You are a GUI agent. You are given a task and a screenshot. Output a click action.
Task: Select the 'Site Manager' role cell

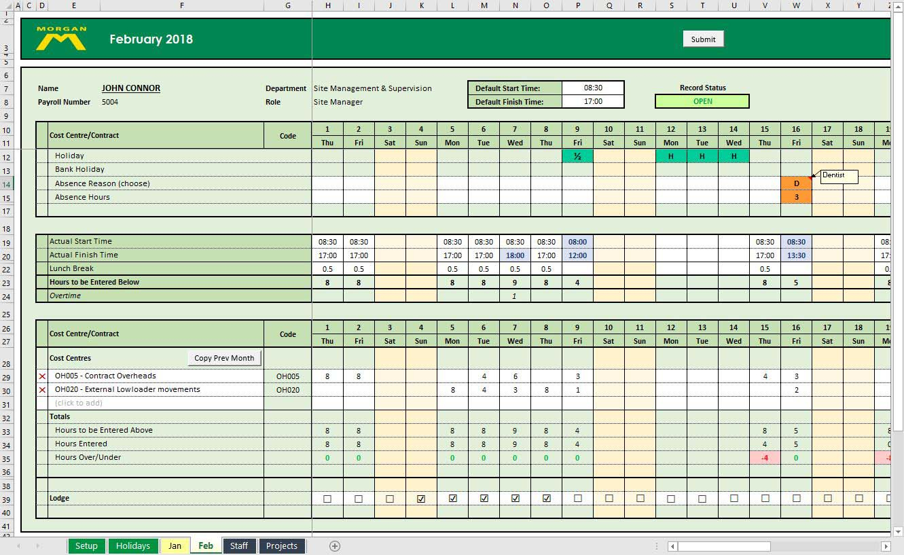click(x=338, y=102)
